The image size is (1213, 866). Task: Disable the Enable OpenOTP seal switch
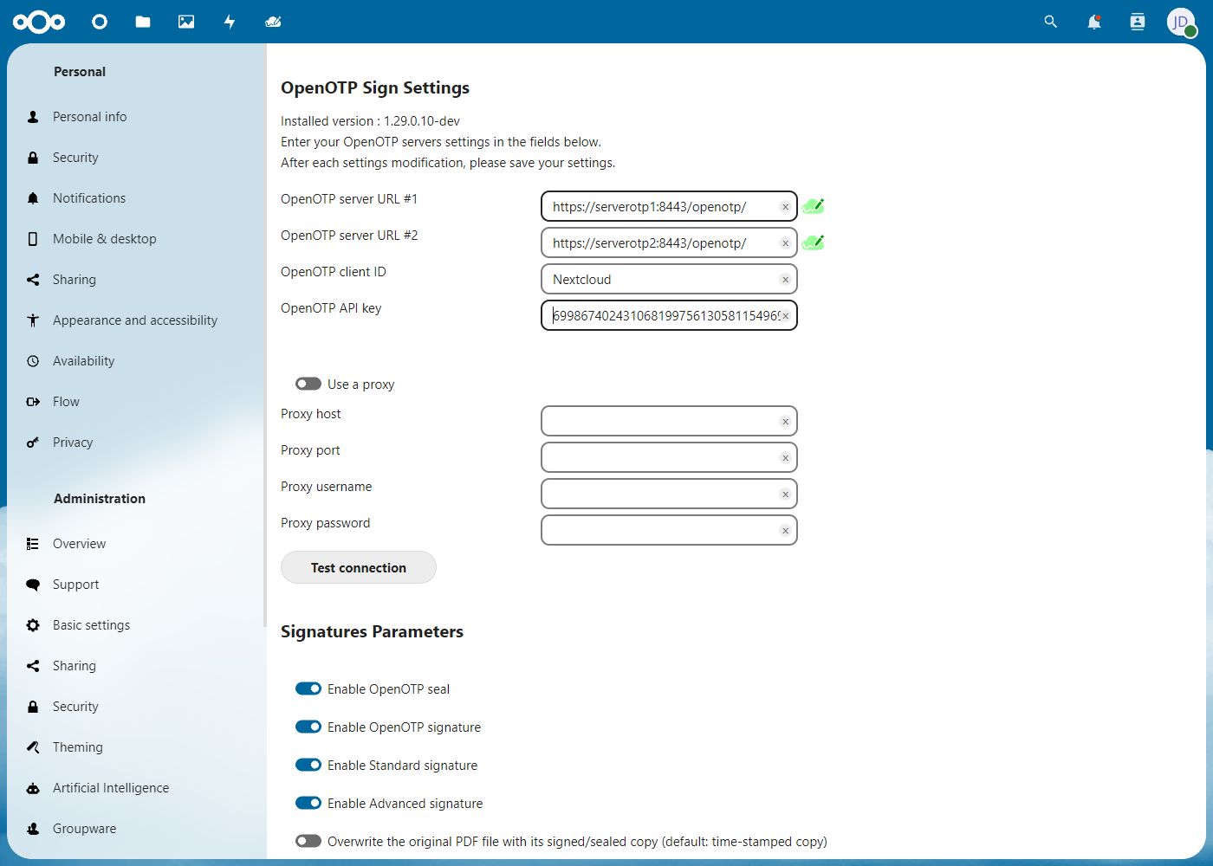tap(308, 688)
